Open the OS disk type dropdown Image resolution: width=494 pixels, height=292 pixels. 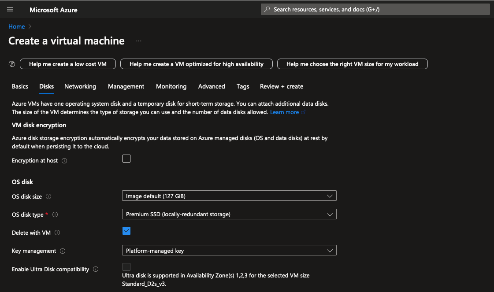point(229,214)
